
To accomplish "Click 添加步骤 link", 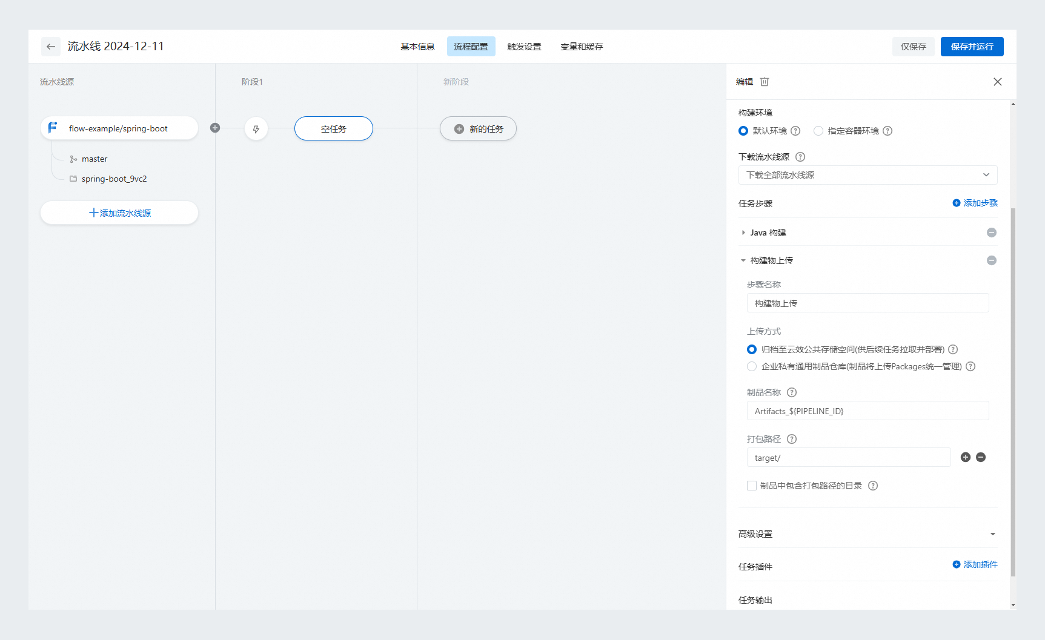I will pos(975,203).
